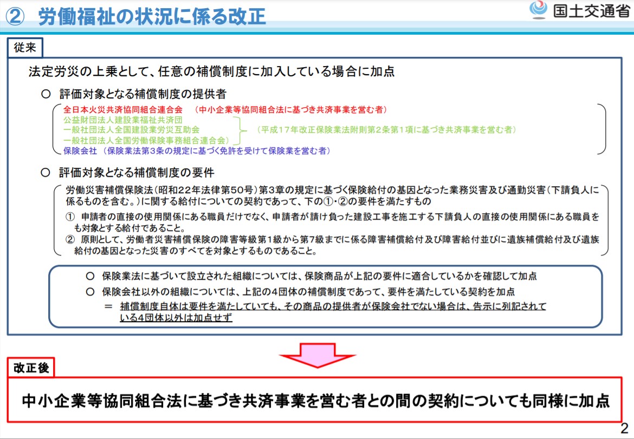
Task: Click heading 評価対象となる補償制度の提供者
Action: point(143,94)
